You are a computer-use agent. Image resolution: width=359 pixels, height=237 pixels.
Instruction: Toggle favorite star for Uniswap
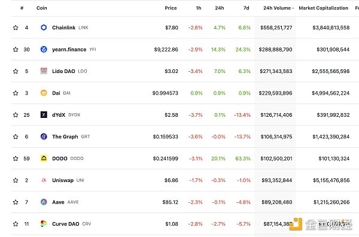tap(16, 180)
